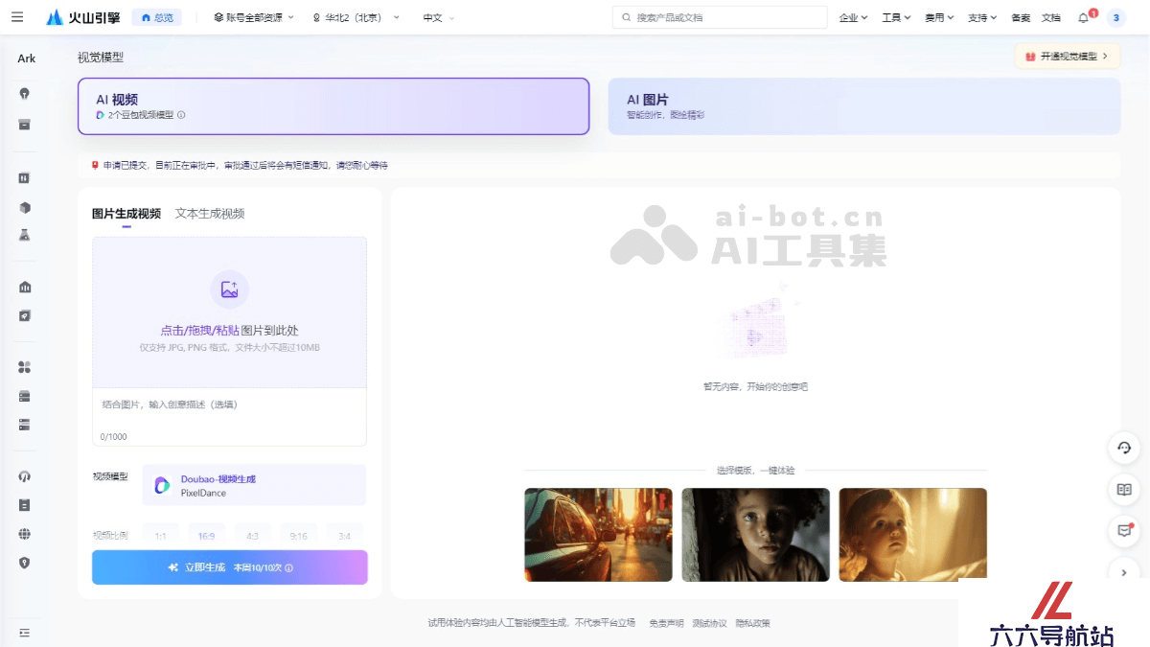Select the AI 视频 card
The width and height of the screenshot is (1150, 647).
tap(333, 106)
